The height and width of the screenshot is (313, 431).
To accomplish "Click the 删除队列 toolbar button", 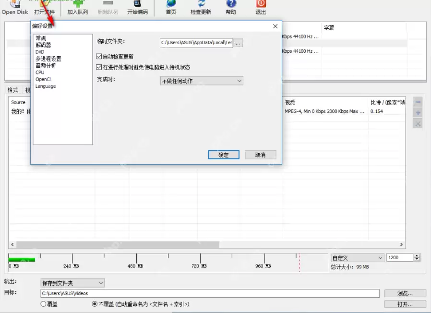I will [108, 7].
